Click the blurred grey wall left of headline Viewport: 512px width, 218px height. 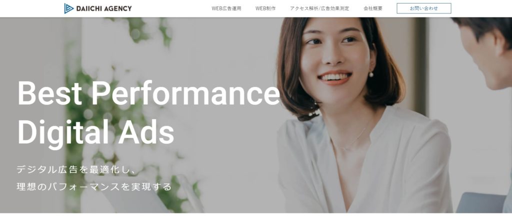coord(32,49)
